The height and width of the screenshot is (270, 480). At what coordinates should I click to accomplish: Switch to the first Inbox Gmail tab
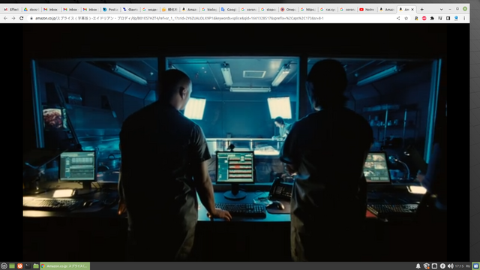click(x=51, y=10)
